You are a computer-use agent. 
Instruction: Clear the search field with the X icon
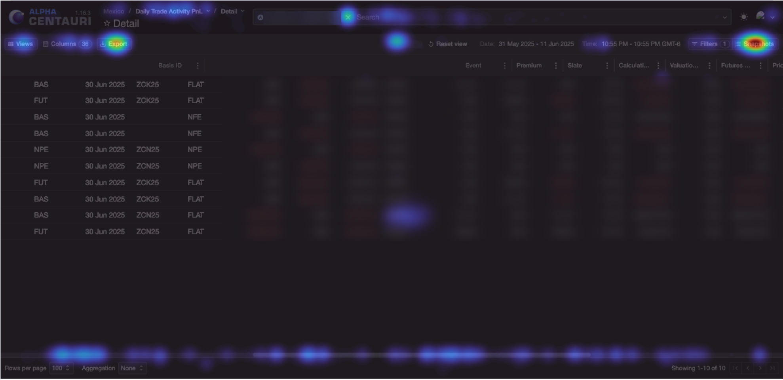click(x=348, y=17)
